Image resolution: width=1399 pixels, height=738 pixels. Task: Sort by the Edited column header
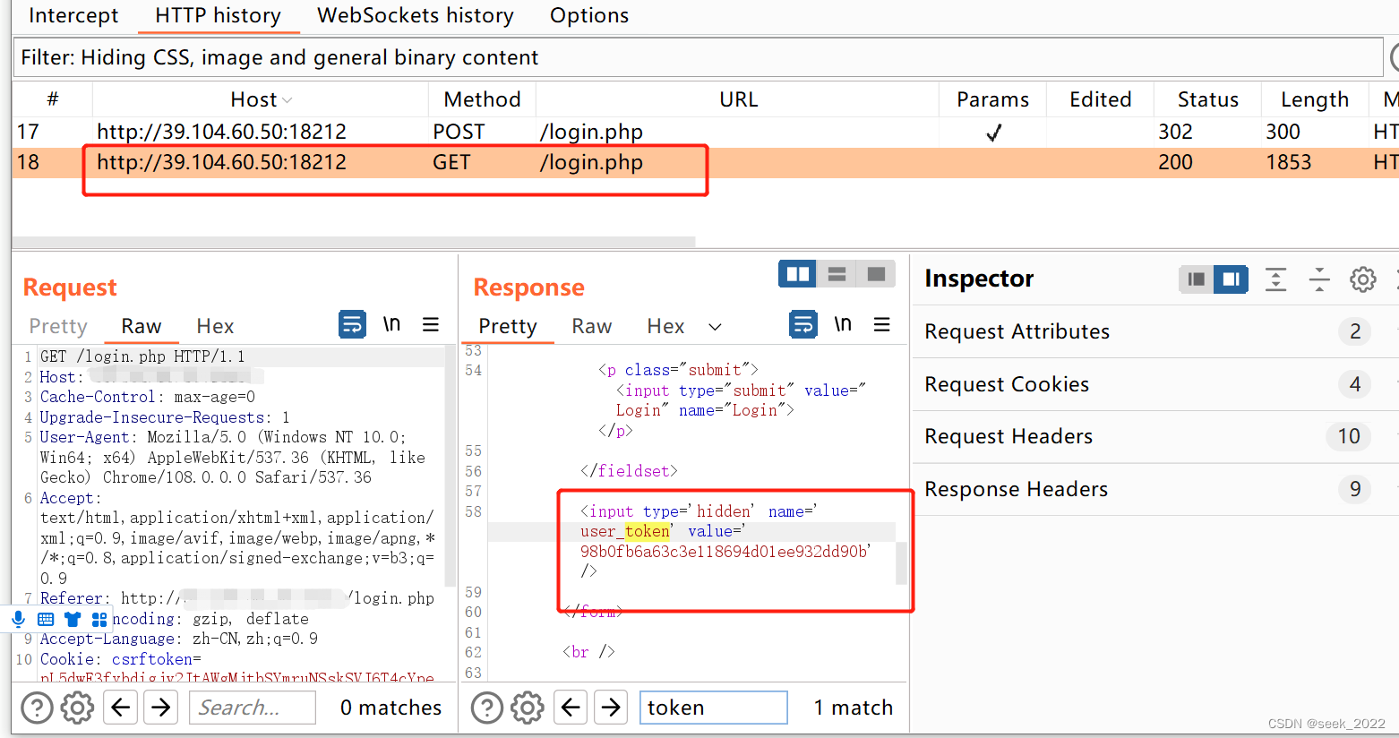pyautogui.click(x=1100, y=99)
